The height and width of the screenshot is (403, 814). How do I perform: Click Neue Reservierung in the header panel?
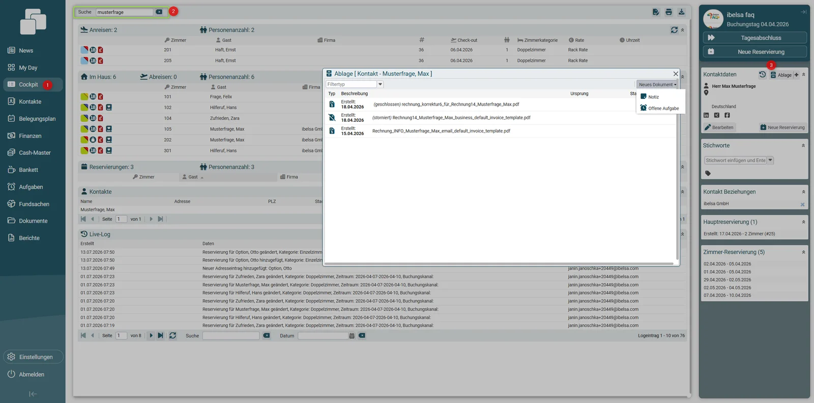coord(755,52)
